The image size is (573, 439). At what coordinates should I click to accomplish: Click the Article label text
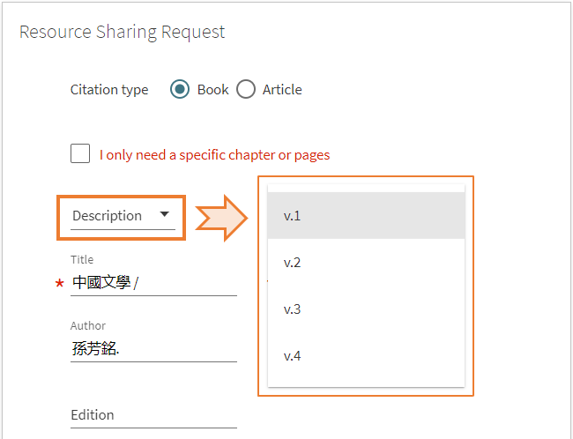[282, 90]
